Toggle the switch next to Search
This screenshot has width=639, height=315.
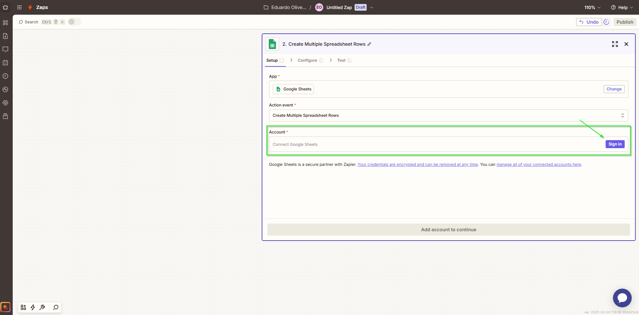(75, 22)
